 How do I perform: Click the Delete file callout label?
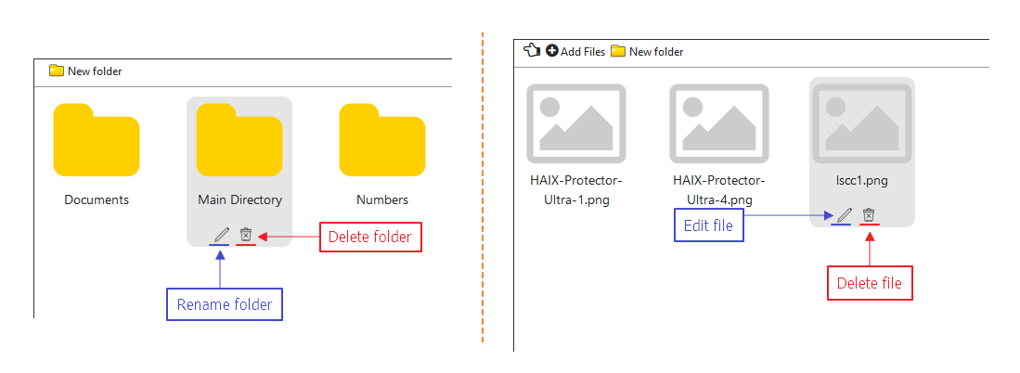coord(870,283)
